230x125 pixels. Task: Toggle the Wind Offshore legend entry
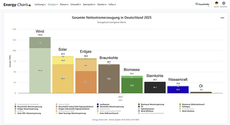(x=146, y=111)
